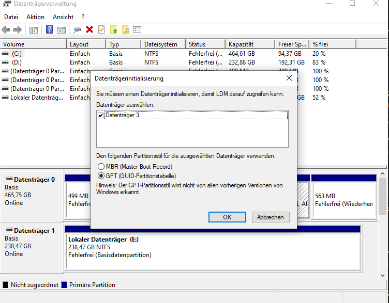This screenshot has height=303, width=389.
Task: Click the folder search toolbar icon
Action: 126,30
